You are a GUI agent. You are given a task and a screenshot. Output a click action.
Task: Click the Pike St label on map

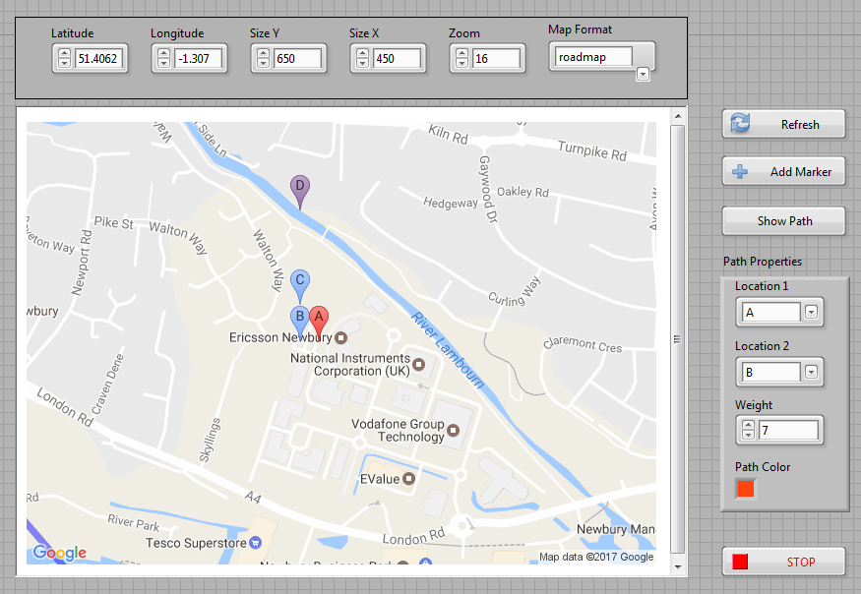[114, 222]
